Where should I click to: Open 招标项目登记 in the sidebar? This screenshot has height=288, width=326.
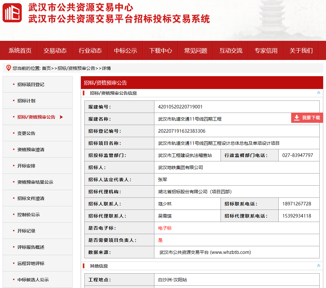31,85
